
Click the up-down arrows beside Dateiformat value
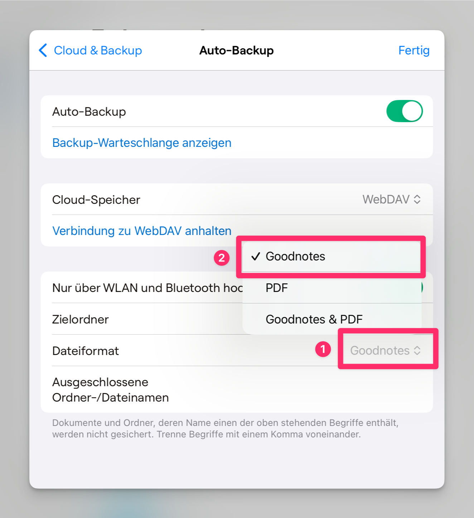coord(417,351)
